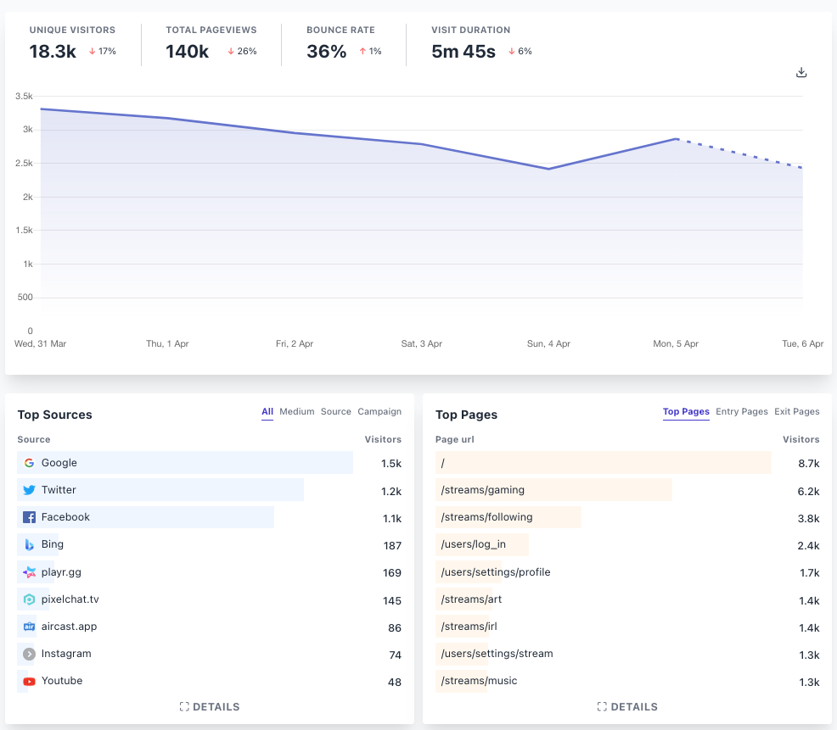The width and height of the screenshot is (837, 730).
Task: Open the Entry Pages tab
Action: 741,412
